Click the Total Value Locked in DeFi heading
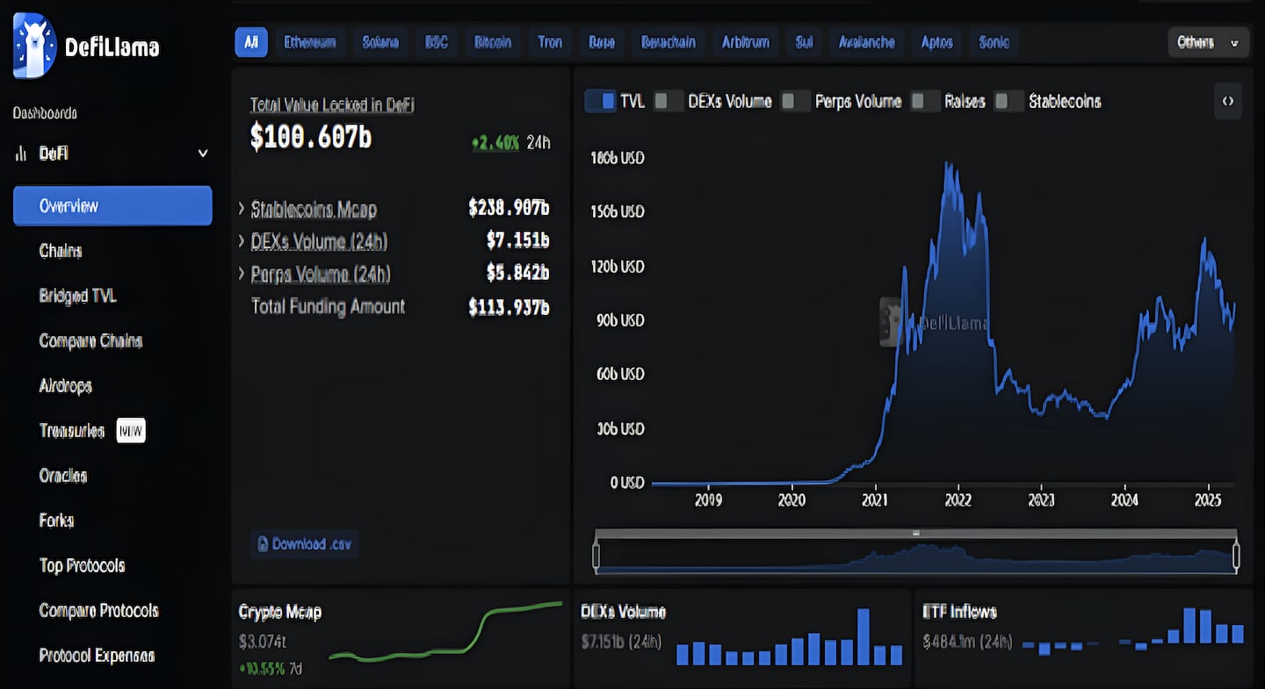Image resolution: width=1265 pixels, height=689 pixels. pos(332,104)
